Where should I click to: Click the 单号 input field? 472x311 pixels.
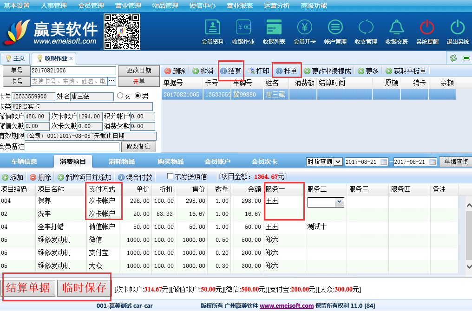point(73,71)
